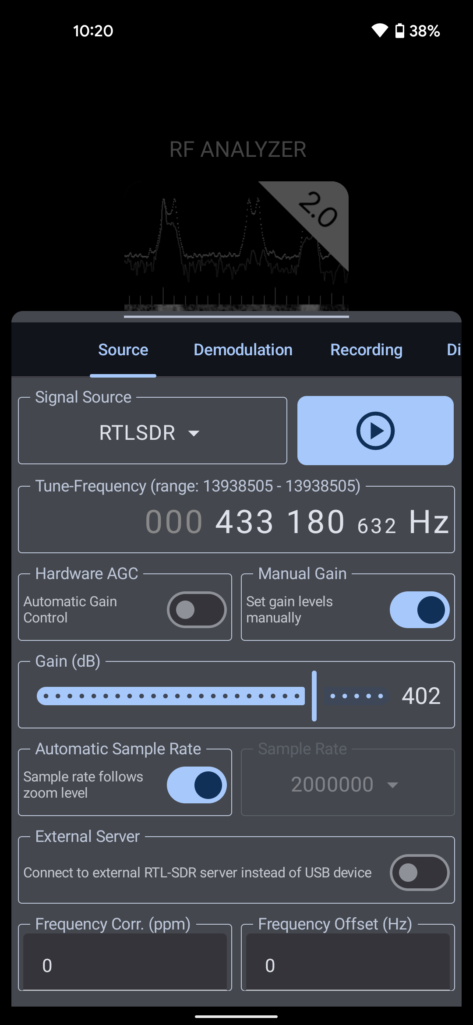473x1025 pixels.
Task: Enable Hardware AGC toggle
Action: 197,610
